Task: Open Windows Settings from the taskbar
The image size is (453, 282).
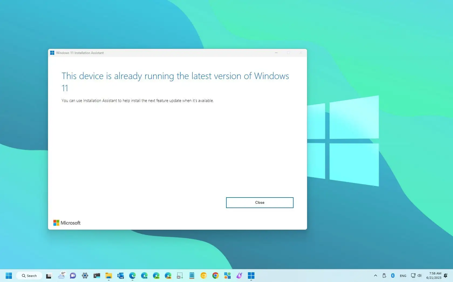Action: 85,276
